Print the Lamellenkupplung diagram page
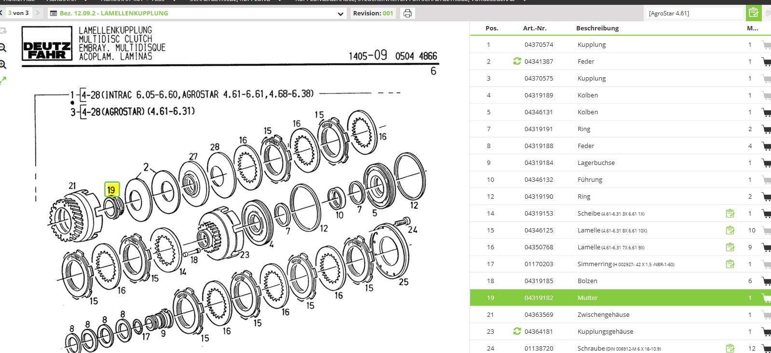 coord(407,14)
